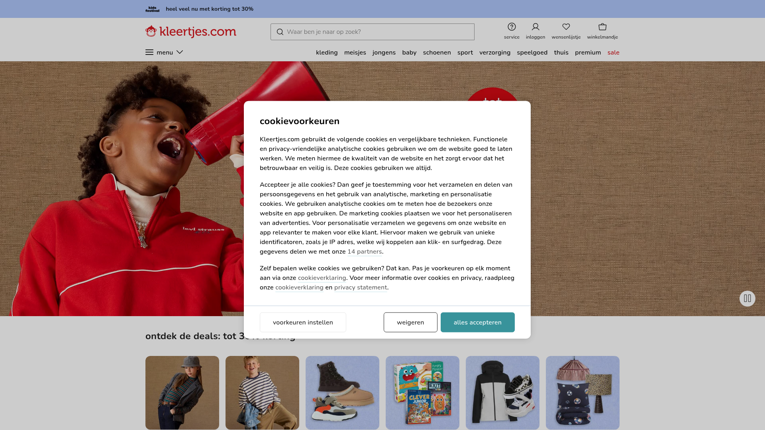The height and width of the screenshot is (430, 765).
Task: Click the hamburger menu icon
Action: (x=149, y=52)
